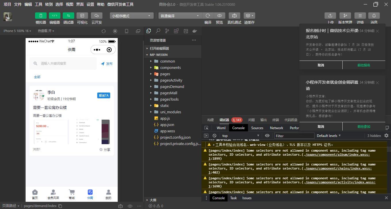Click the search field in simulator app
The image size is (391, 209).
tap(63, 63)
